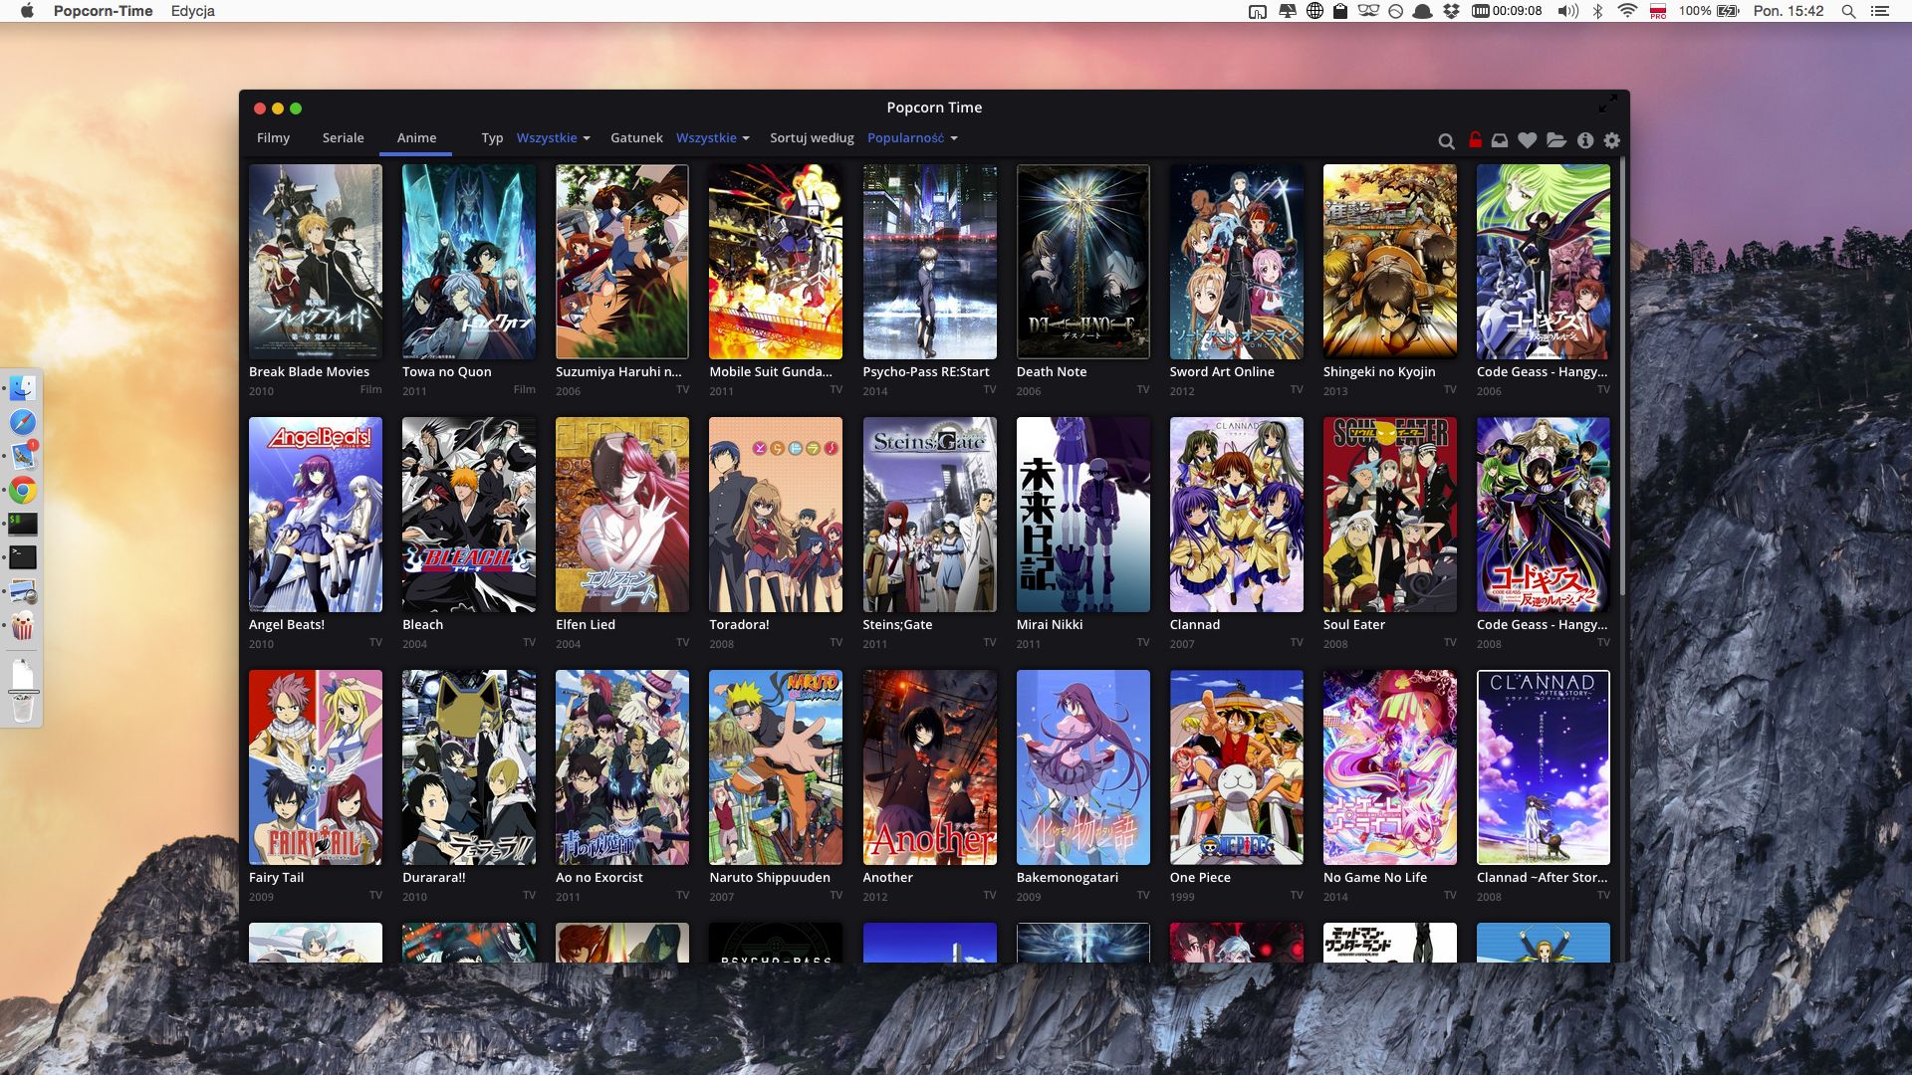Viewport: 1912px width, 1075px height.
Task: Open the Death Note poster
Action: pyautogui.click(x=1081, y=262)
